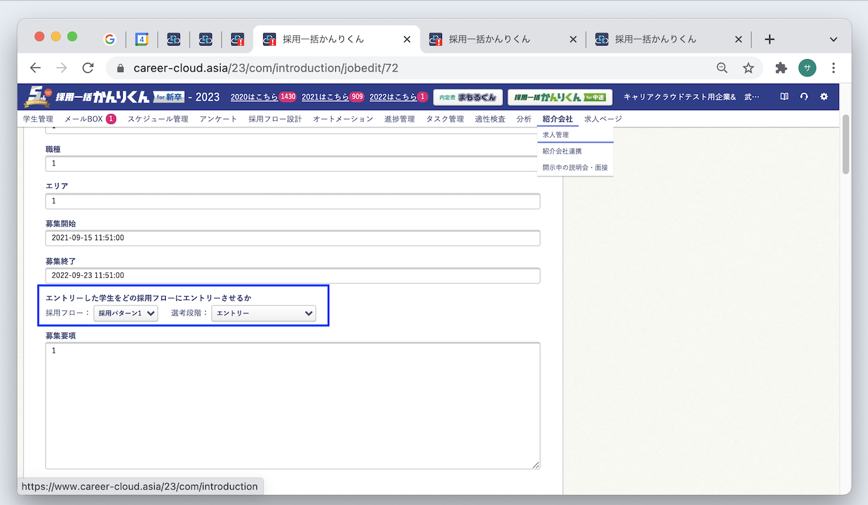The width and height of the screenshot is (868, 505).
Task: Click the browser reload icon
Action: 88,68
